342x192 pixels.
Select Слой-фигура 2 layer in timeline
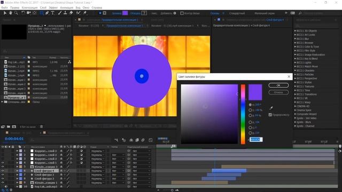tap(44, 179)
